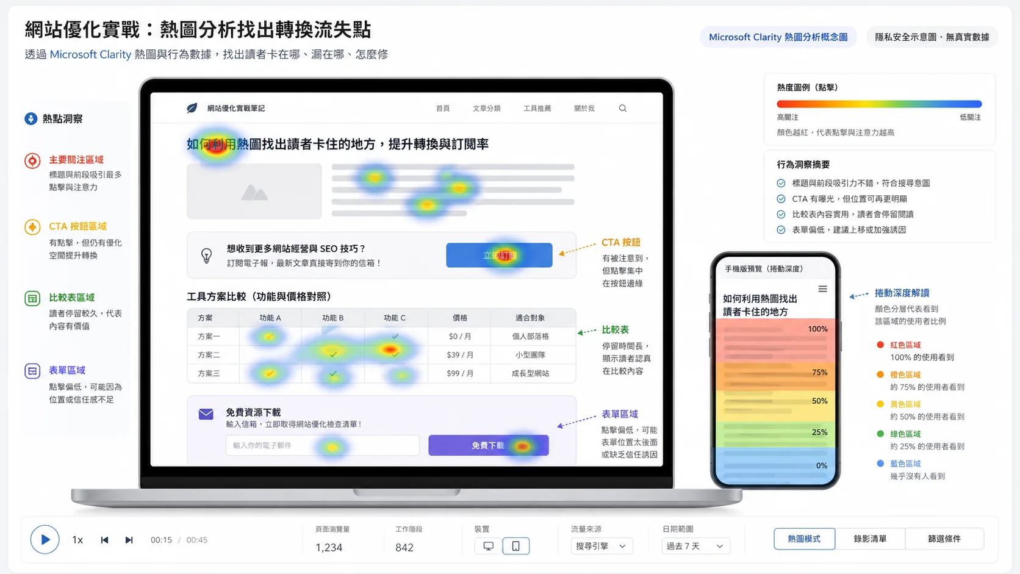Image resolution: width=1020 pixels, height=574 pixels.
Task: Click check icon beside 比較表內容實用
Action: coord(781,214)
